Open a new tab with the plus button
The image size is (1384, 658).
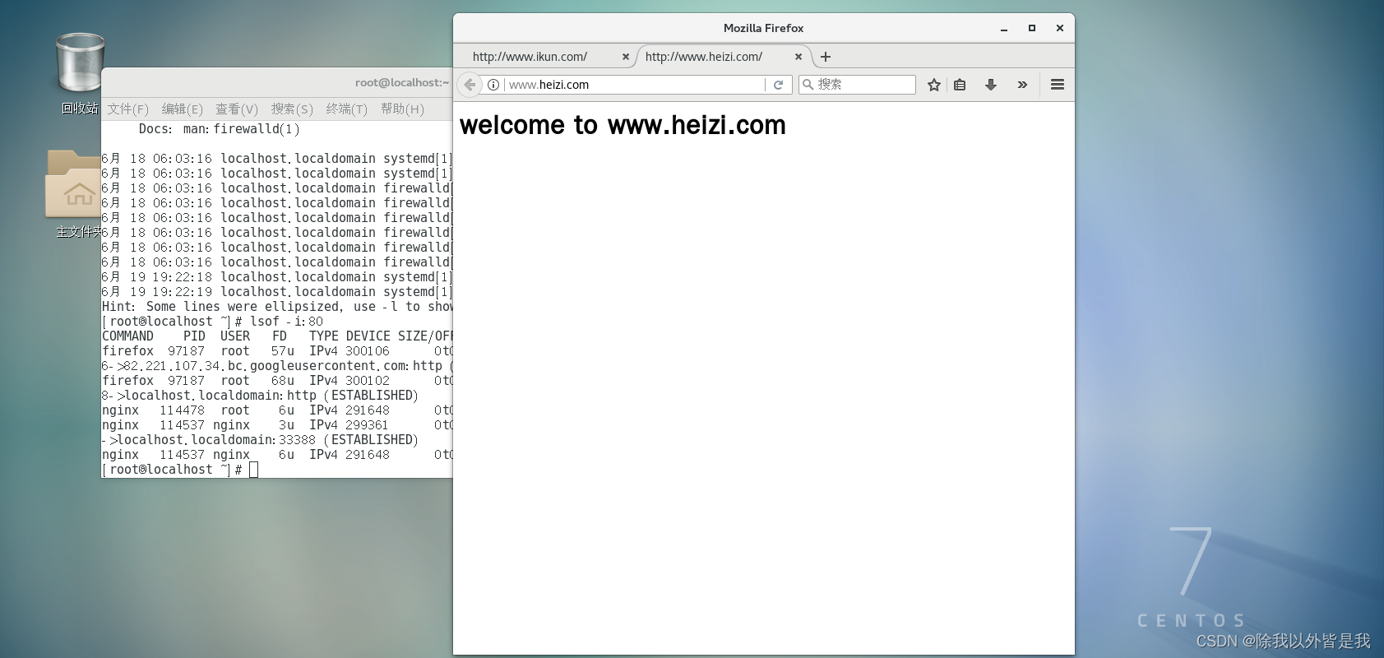pyautogui.click(x=826, y=57)
